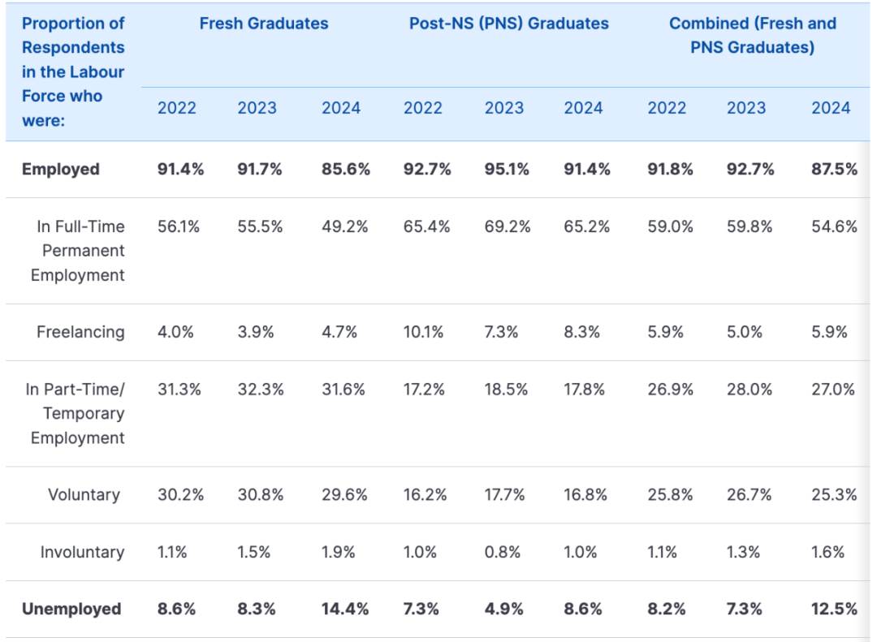The height and width of the screenshot is (642, 877).
Task: Click the Employed row label
Action: point(60,169)
